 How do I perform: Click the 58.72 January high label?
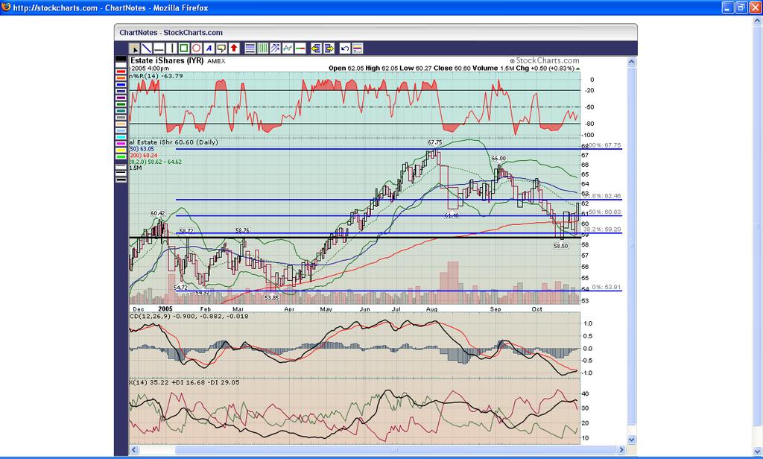tap(186, 231)
